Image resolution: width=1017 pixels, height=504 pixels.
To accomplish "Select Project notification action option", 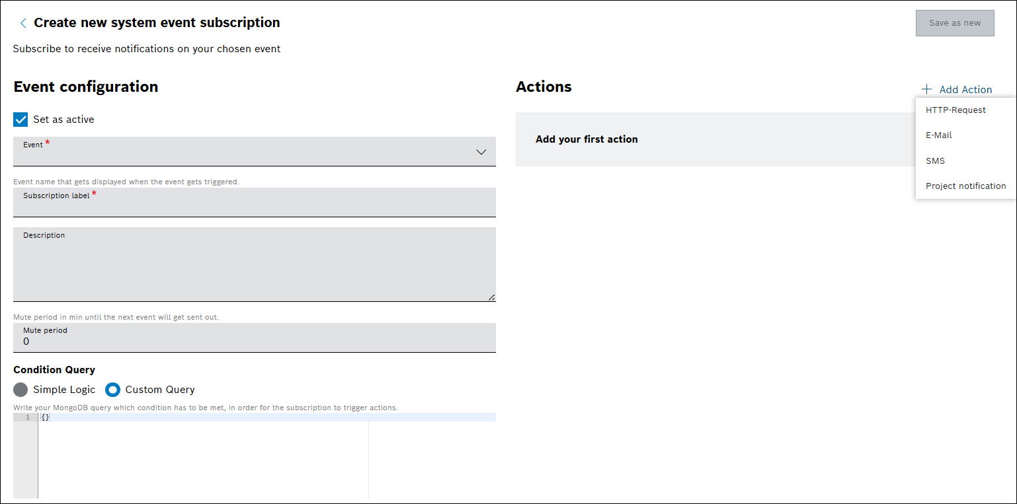I will point(965,186).
